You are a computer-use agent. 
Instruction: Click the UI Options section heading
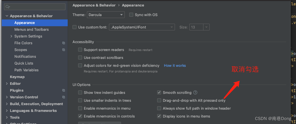coord(82,85)
